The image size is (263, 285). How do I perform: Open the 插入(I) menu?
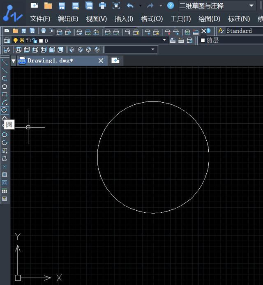coord(124,19)
